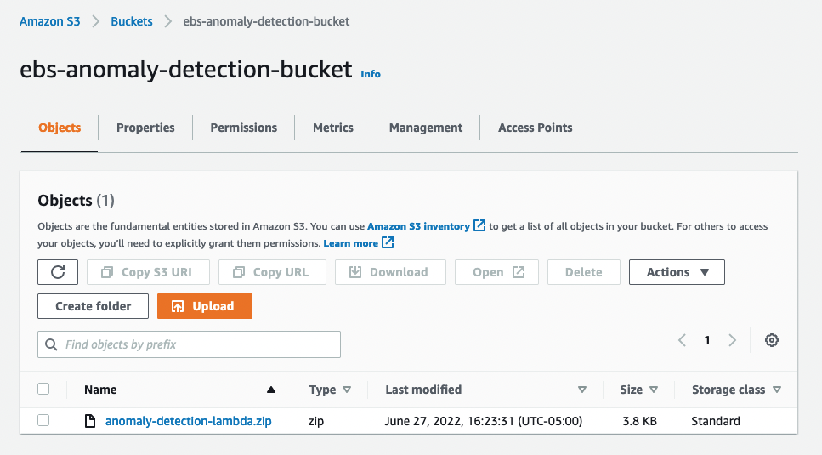Refresh the objects list
This screenshot has height=455, width=822.
click(x=58, y=272)
